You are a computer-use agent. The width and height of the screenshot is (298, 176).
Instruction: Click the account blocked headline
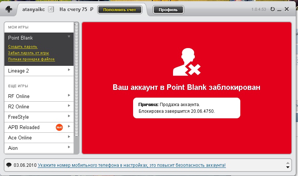pyautogui.click(x=186, y=87)
